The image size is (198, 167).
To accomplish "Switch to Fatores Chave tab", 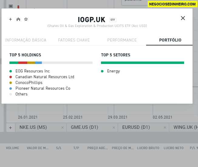I will [74, 40].
